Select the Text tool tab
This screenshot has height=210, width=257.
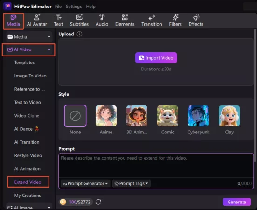[58, 21]
